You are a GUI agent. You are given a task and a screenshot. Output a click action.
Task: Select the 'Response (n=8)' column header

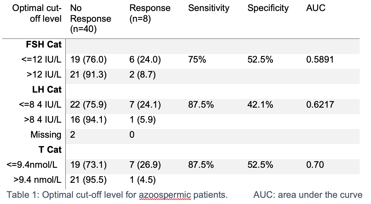click(150, 13)
